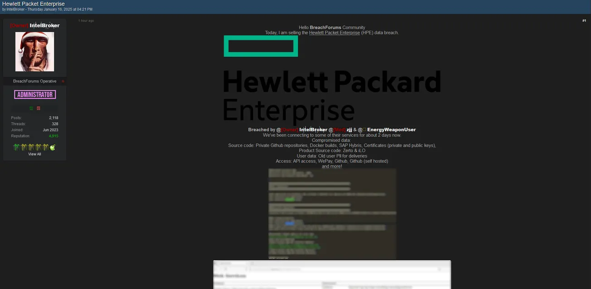Click the green HPE logo rectangle in the post
Screen dimensions: 591x289
point(261,46)
